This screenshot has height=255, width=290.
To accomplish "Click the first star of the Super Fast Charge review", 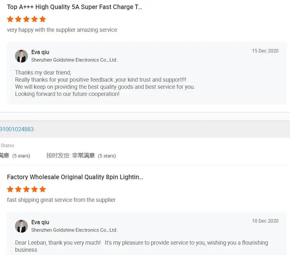I will coord(10,19).
